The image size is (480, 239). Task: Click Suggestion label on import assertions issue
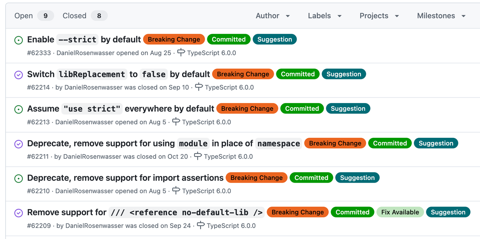pos(357,178)
